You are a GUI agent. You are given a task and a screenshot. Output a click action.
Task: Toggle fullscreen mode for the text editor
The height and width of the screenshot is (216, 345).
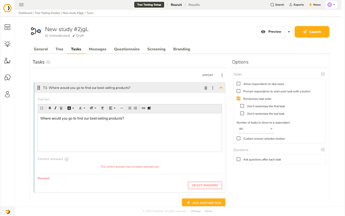coord(42,108)
